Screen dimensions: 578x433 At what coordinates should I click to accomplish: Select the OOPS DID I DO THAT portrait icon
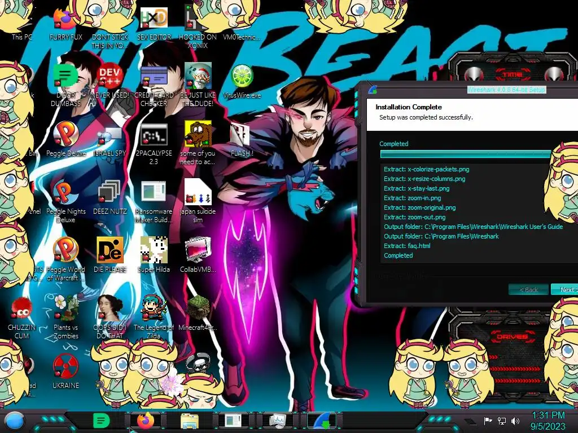click(x=110, y=317)
